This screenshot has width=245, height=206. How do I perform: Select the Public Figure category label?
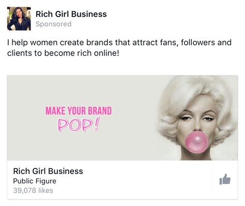[35, 181]
